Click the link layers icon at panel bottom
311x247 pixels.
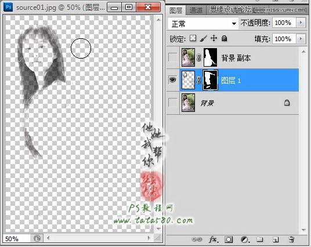(197, 239)
